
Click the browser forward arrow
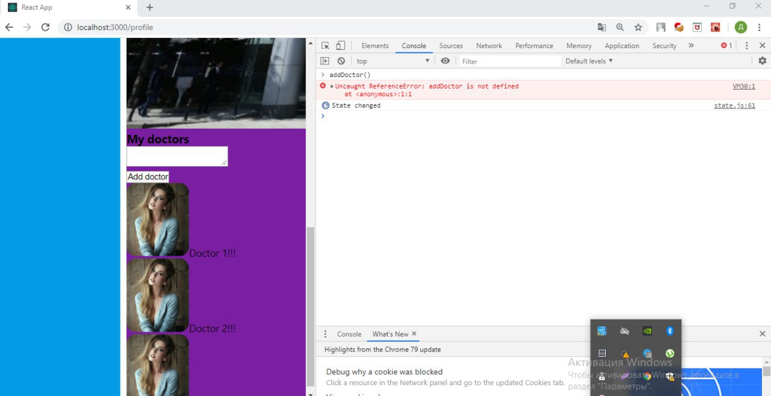[x=27, y=27]
